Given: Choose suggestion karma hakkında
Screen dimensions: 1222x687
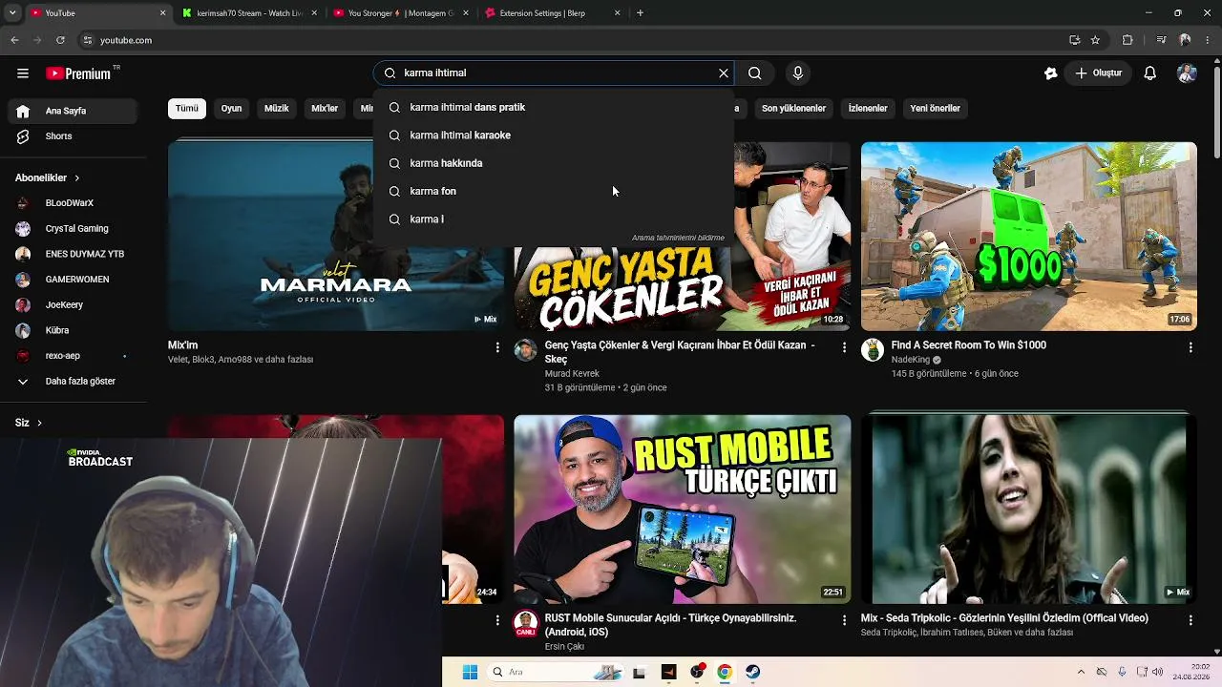Looking at the screenshot, I should tap(554, 163).
